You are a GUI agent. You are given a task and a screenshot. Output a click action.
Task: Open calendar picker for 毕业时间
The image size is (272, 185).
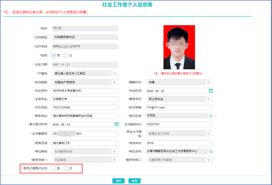coord(210,91)
